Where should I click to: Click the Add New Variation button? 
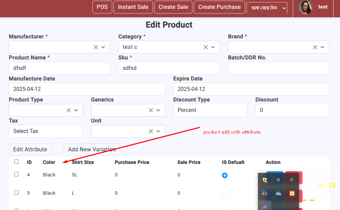tap(92, 150)
